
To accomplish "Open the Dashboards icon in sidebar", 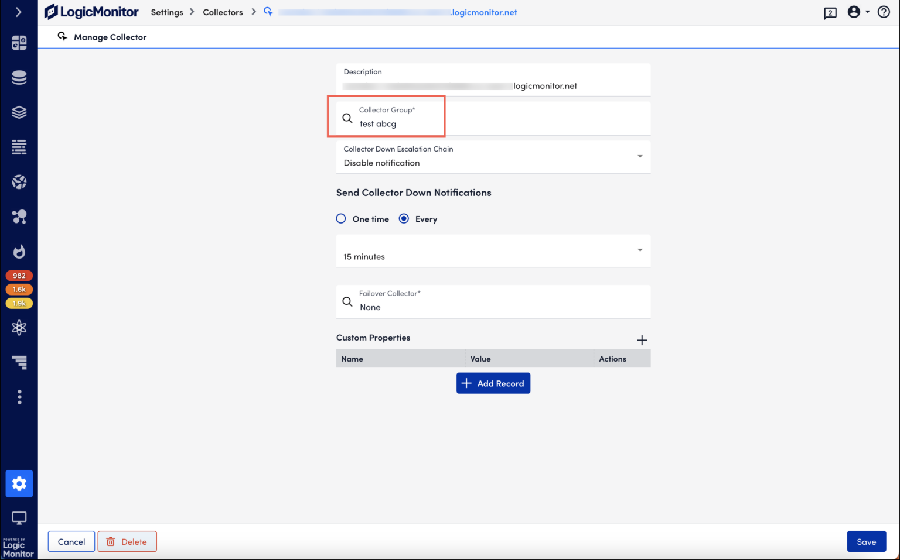I will pos(19,43).
